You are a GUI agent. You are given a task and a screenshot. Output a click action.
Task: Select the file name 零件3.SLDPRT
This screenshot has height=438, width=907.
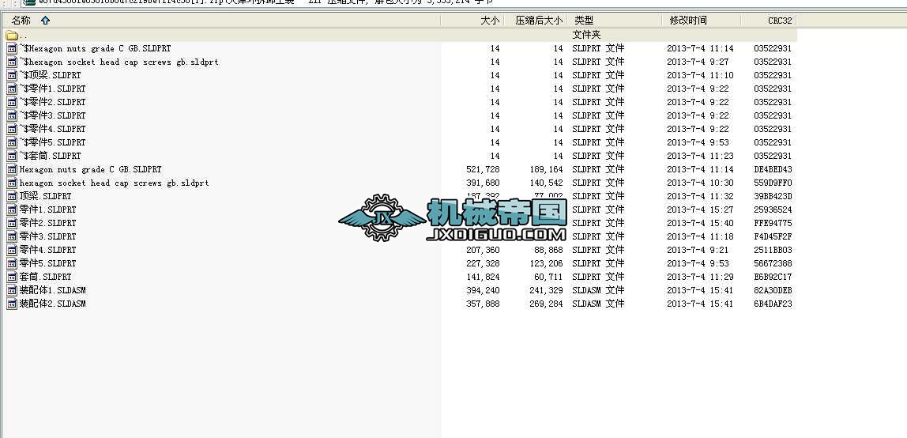tap(48, 236)
